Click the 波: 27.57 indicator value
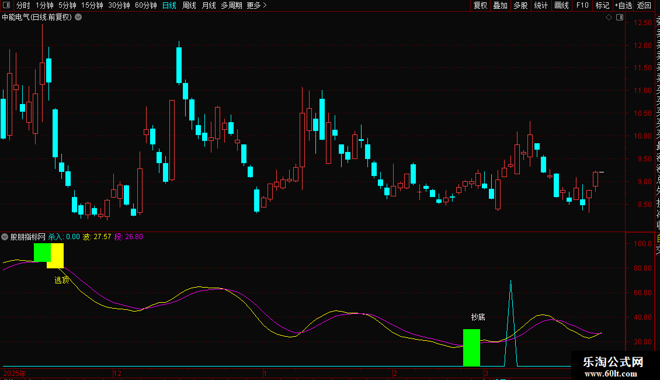 (97, 237)
